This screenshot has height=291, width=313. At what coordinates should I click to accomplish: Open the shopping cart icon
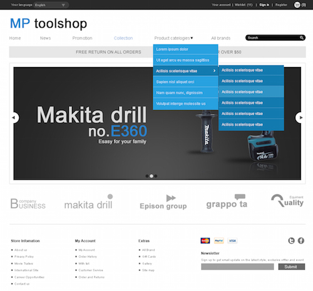click(x=297, y=5)
